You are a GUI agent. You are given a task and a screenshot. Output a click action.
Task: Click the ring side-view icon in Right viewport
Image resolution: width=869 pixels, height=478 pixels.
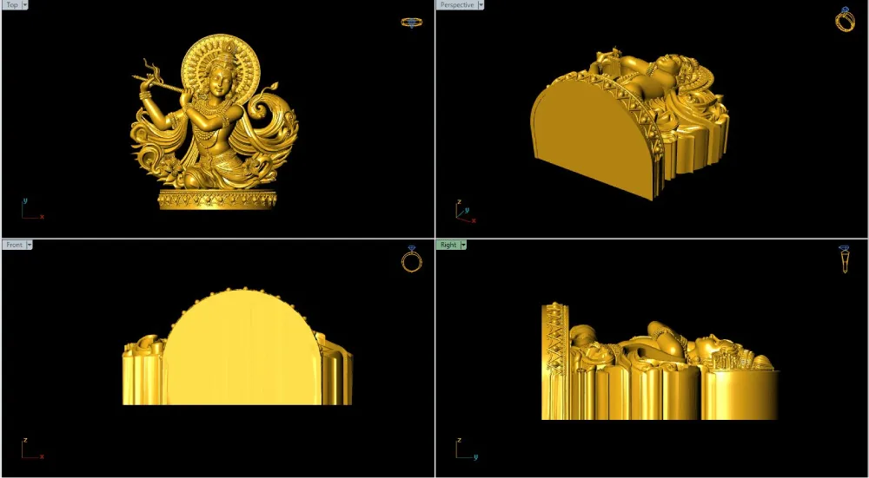(844, 259)
